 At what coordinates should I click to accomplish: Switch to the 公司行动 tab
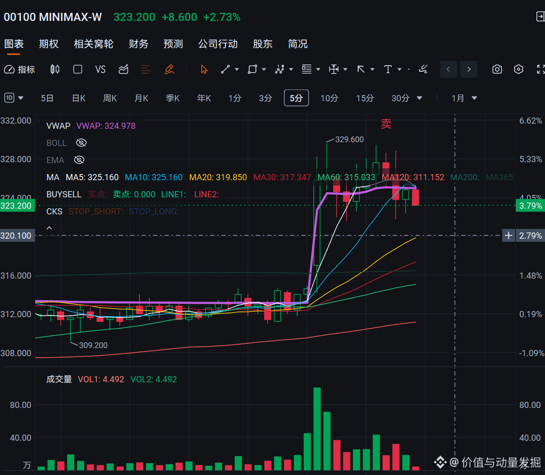(218, 44)
